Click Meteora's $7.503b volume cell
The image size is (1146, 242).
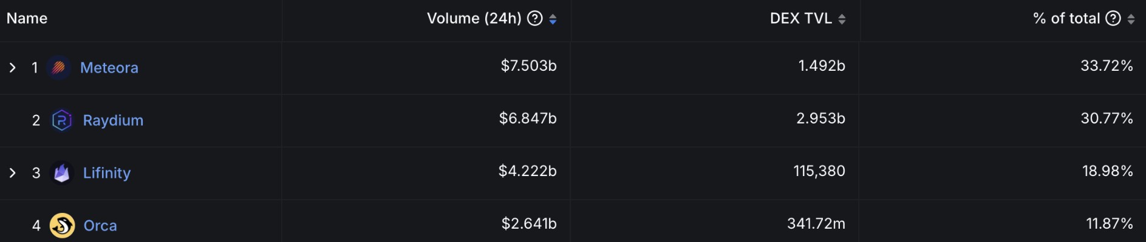[x=528, y=66]
